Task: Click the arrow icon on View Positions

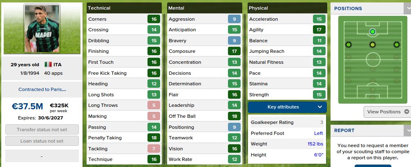Action: 406,112
